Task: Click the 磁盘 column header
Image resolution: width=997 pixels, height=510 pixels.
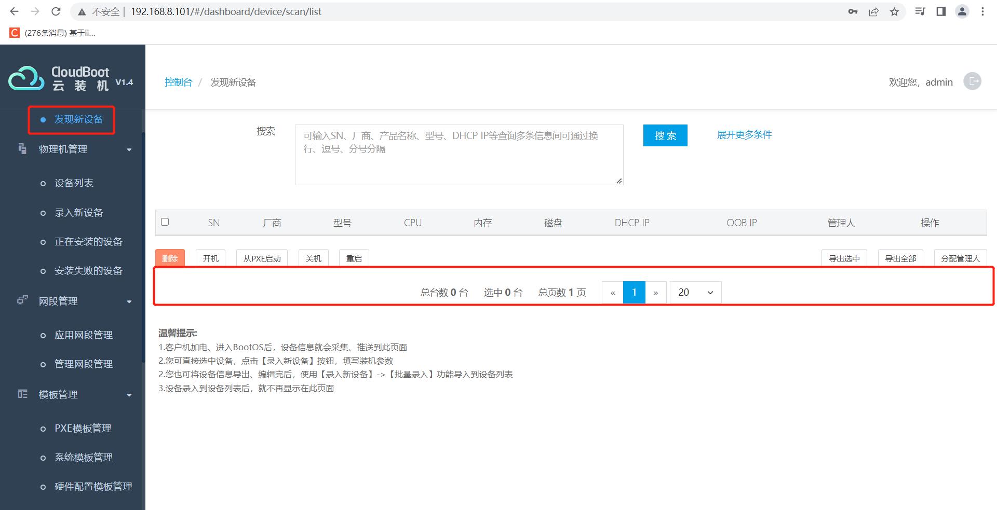Action: (x=554, y=223)
